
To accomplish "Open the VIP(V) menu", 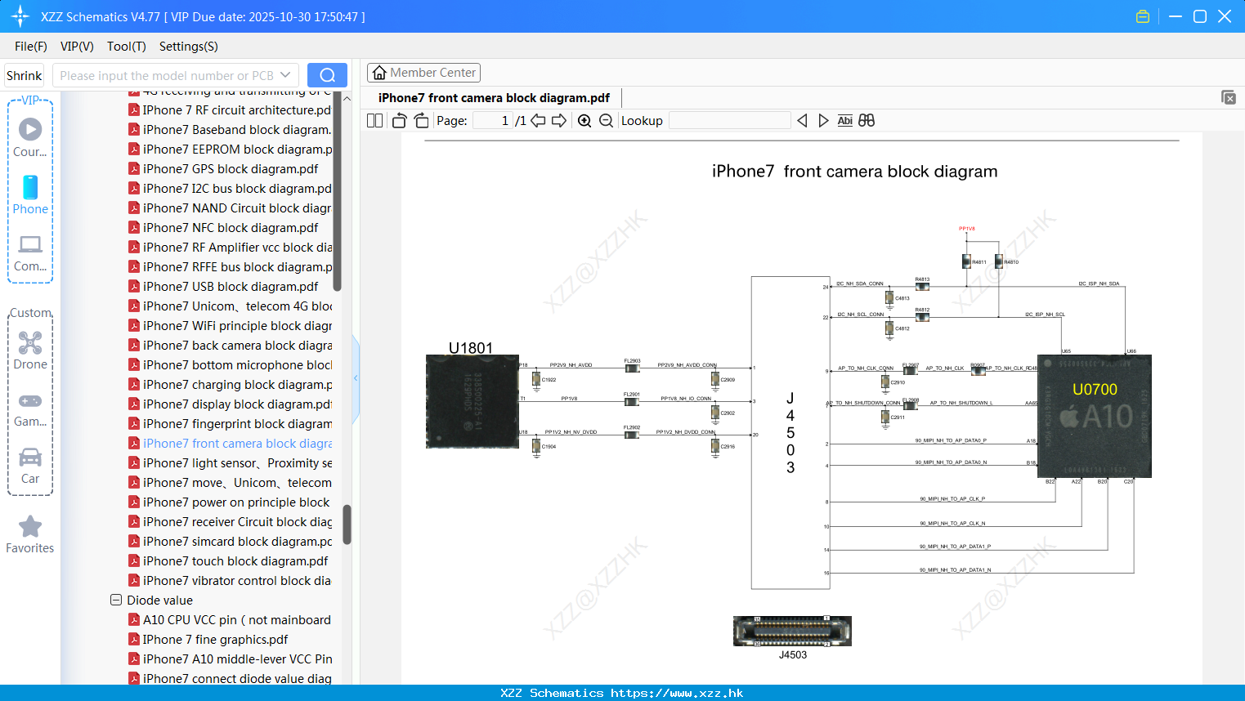I will (77, 47).
